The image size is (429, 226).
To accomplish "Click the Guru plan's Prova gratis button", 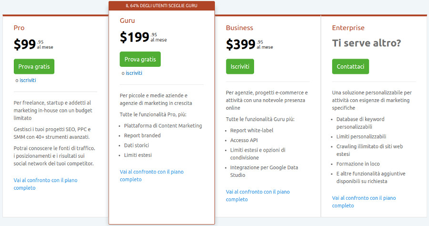I will click(140, 59).
